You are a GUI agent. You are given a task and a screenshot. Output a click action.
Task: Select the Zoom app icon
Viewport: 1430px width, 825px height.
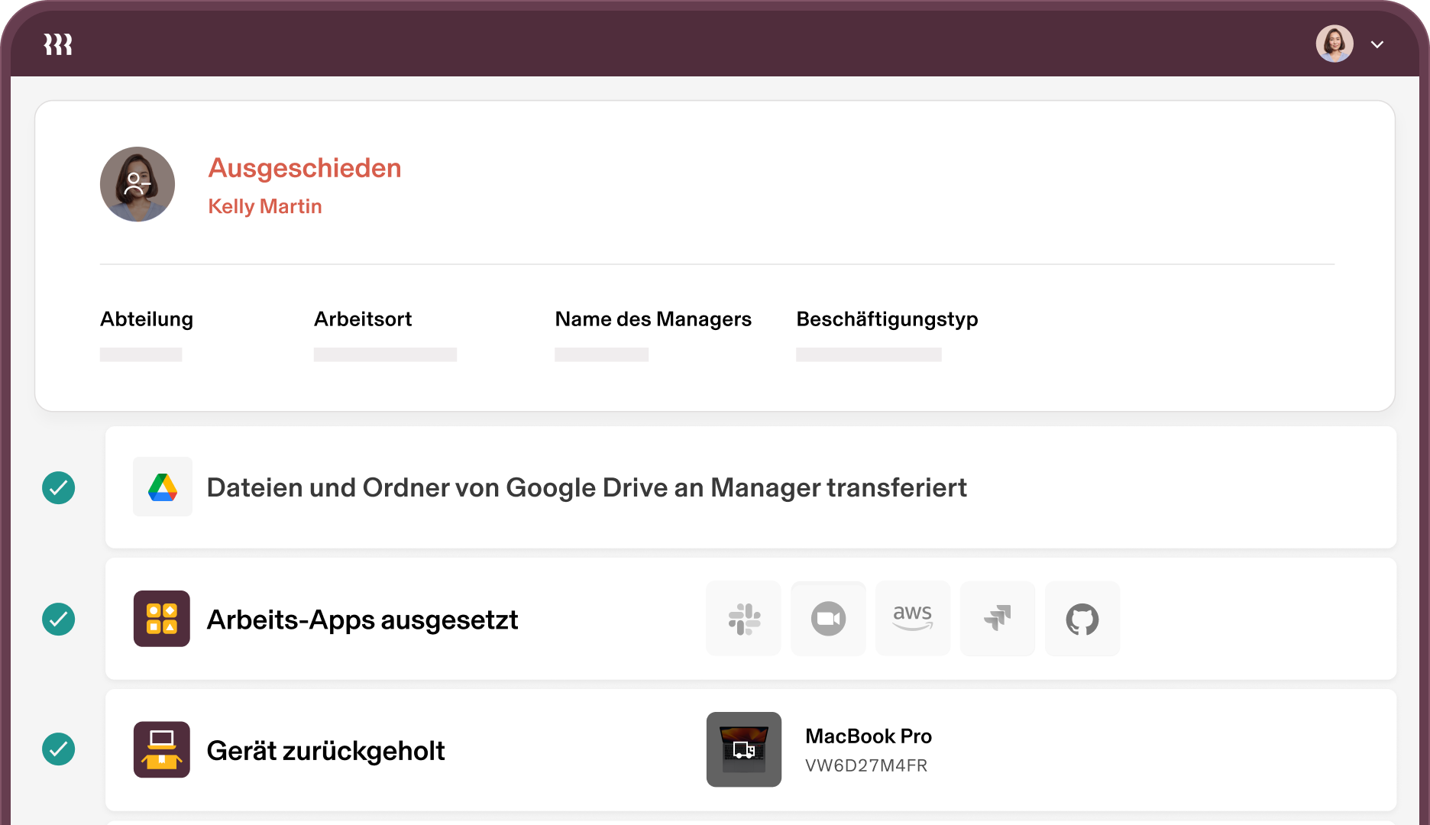(828, 619)
